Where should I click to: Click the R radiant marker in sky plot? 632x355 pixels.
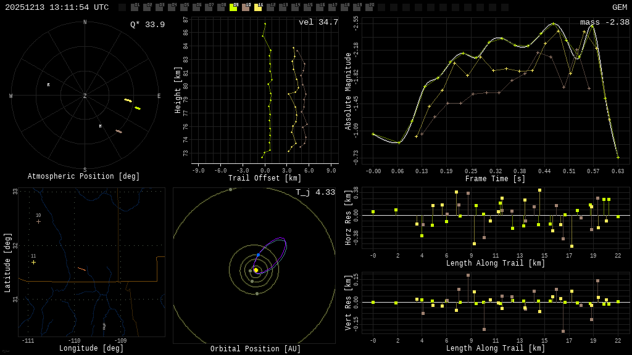tap(48, 85)
